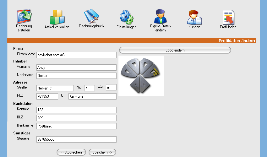This screenshot has width=267, height=157.
Task: Click the Kontonr. label
Action: [23, 109]
